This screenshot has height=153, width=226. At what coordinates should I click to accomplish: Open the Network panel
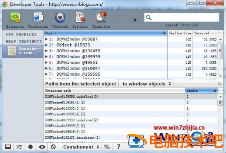[60, 20]
